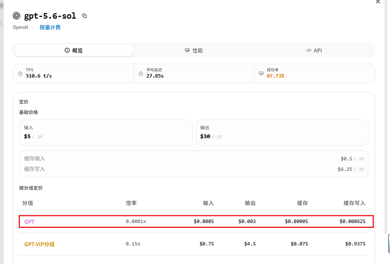Click the input price $5
The image size is (390, 264).
[x=27, y=137]
